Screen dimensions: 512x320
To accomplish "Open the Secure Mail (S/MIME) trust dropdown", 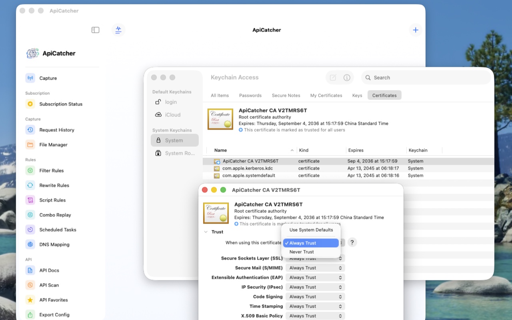I will pos(315,268).
